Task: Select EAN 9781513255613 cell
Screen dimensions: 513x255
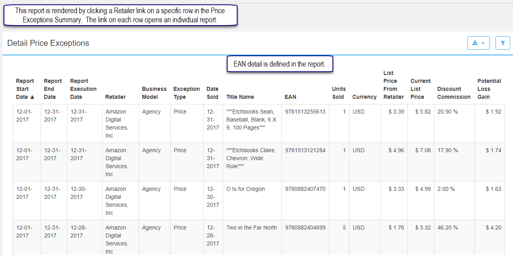Action: (x=305, y=112)
